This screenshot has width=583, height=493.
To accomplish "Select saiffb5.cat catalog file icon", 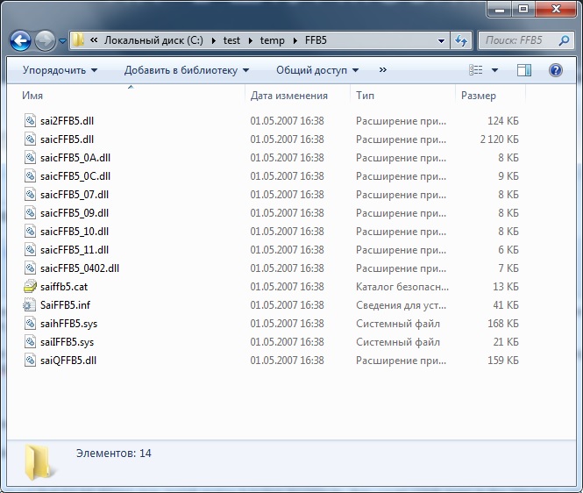I will tap(30, 287).
